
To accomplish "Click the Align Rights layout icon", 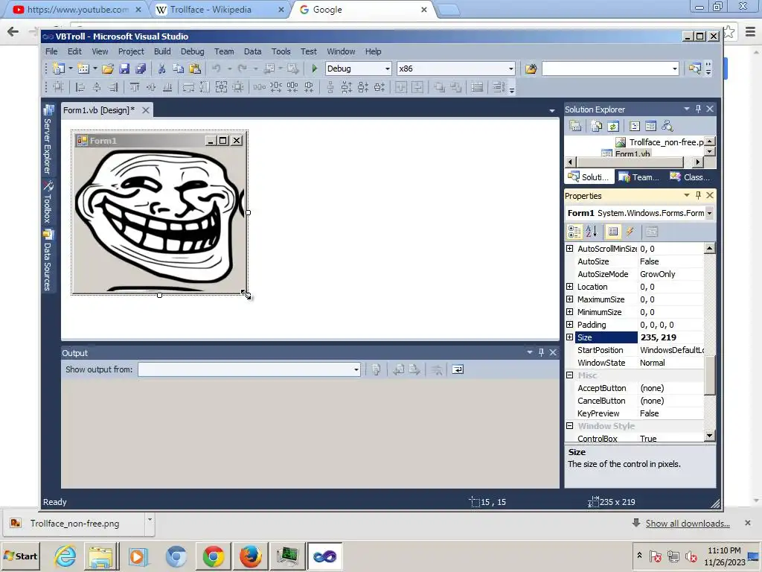I will pyautogui.click(x=113, y=87).
